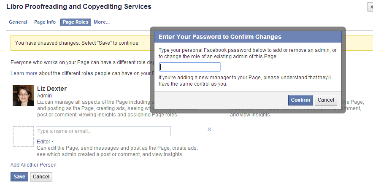Click the Libro Proofreading page title
The height and width of the screenshot is (186, 373).
tap(79, 7)
